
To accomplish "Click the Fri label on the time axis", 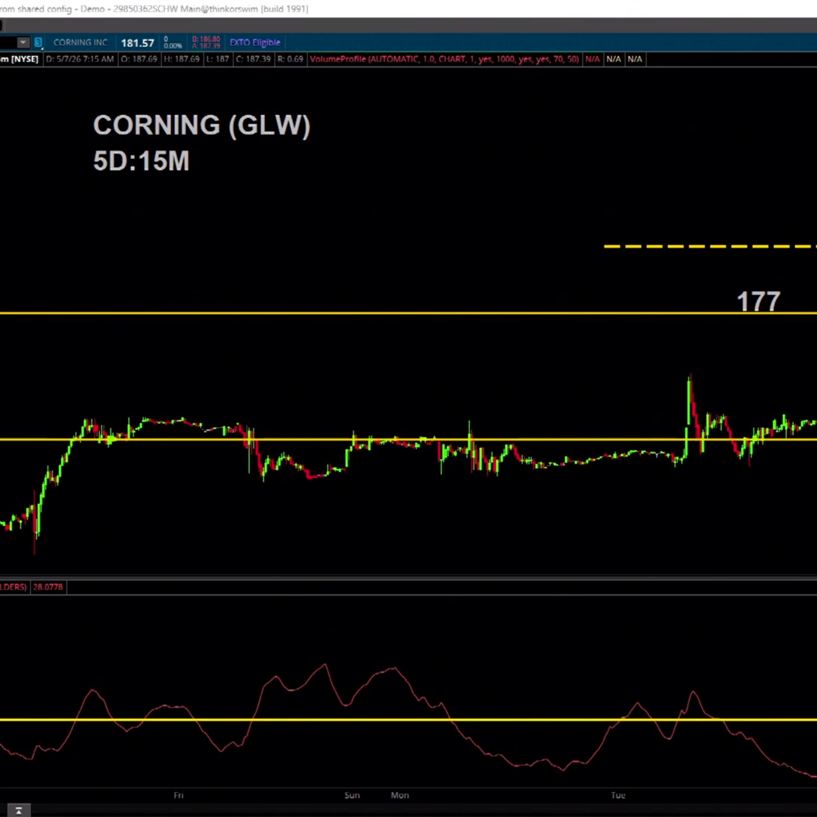I will (x=178, y=795).
